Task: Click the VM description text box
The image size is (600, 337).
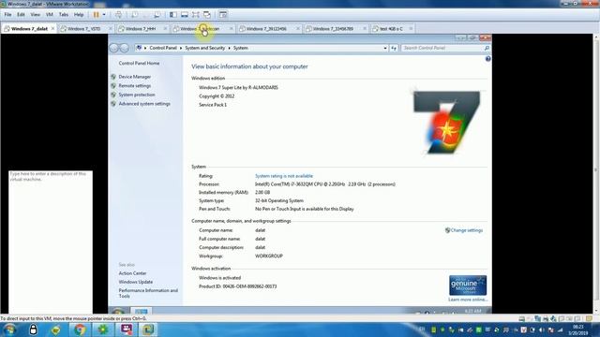Action: (x=51, y=242)
